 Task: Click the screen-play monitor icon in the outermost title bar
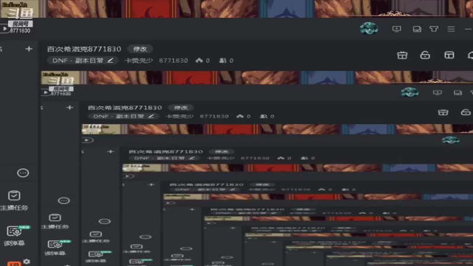[x=397, y=29]
